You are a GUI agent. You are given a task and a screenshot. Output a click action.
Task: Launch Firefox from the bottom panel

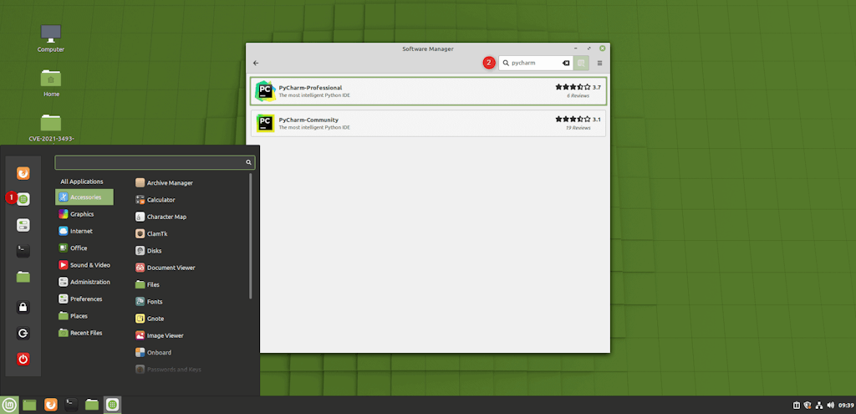[51, 405]
